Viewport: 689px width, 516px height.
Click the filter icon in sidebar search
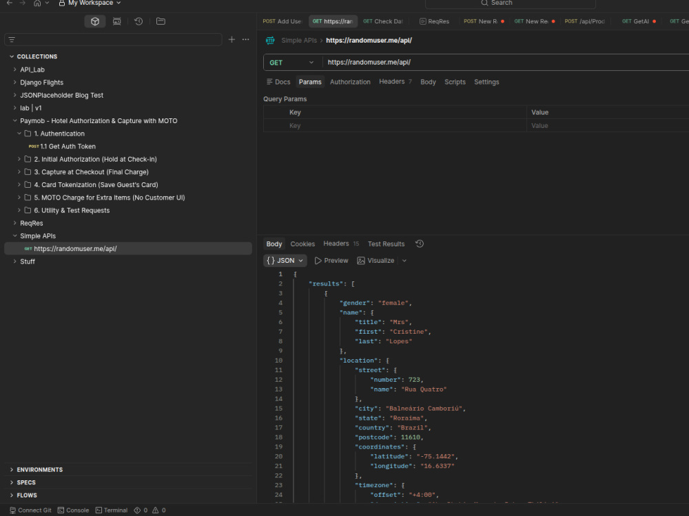[x=12, y=39]
